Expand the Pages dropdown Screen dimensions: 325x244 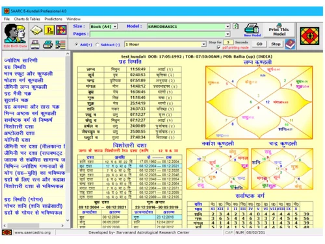click(227, 34)
